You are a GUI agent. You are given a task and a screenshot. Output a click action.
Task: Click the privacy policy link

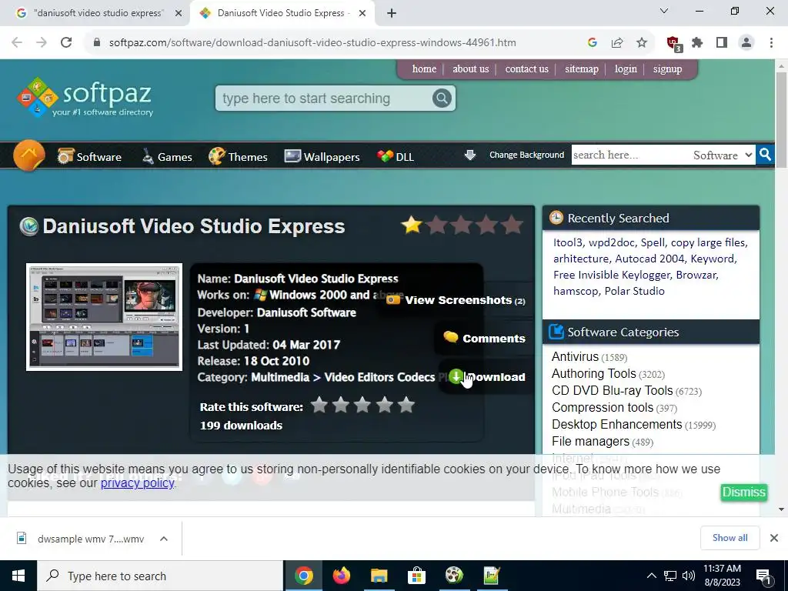coord(137,483)
